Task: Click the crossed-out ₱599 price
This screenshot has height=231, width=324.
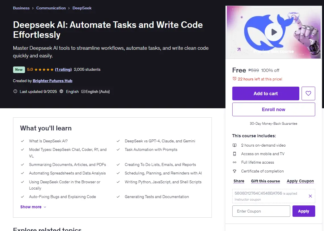Action: 254,70
